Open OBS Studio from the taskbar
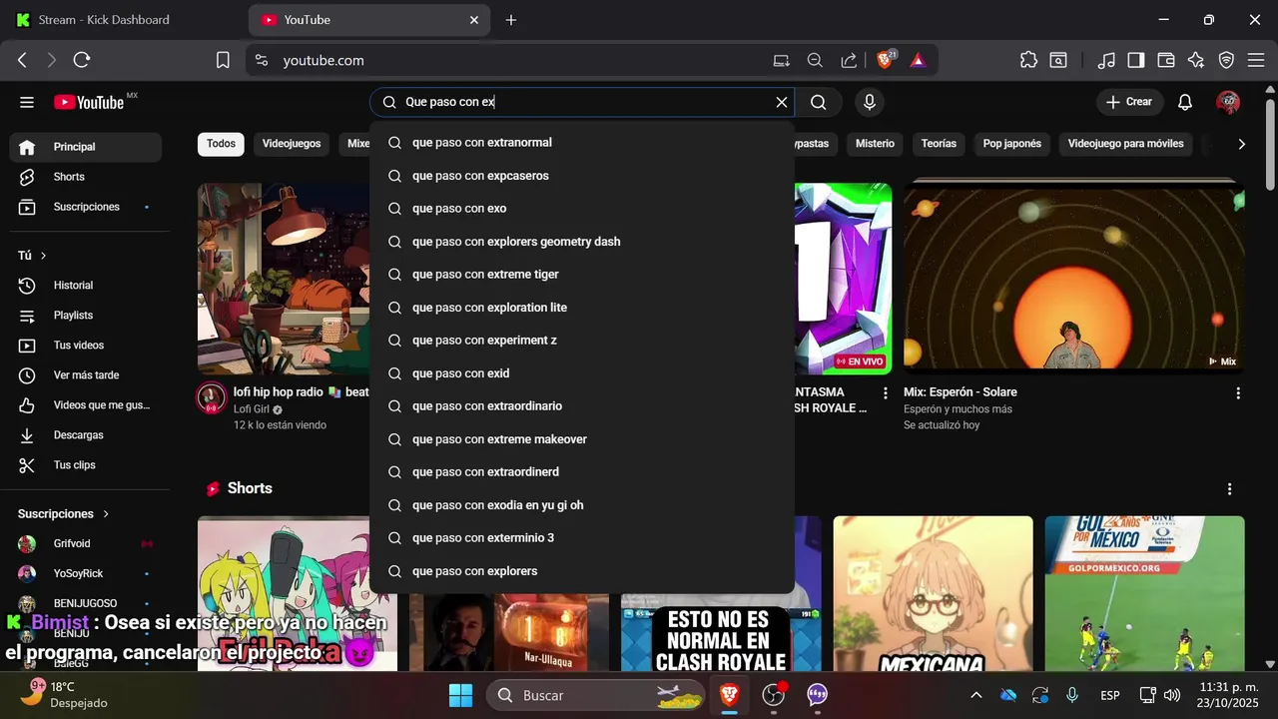The height and width of the screenshot is (719, 1278). click(774, 695)
